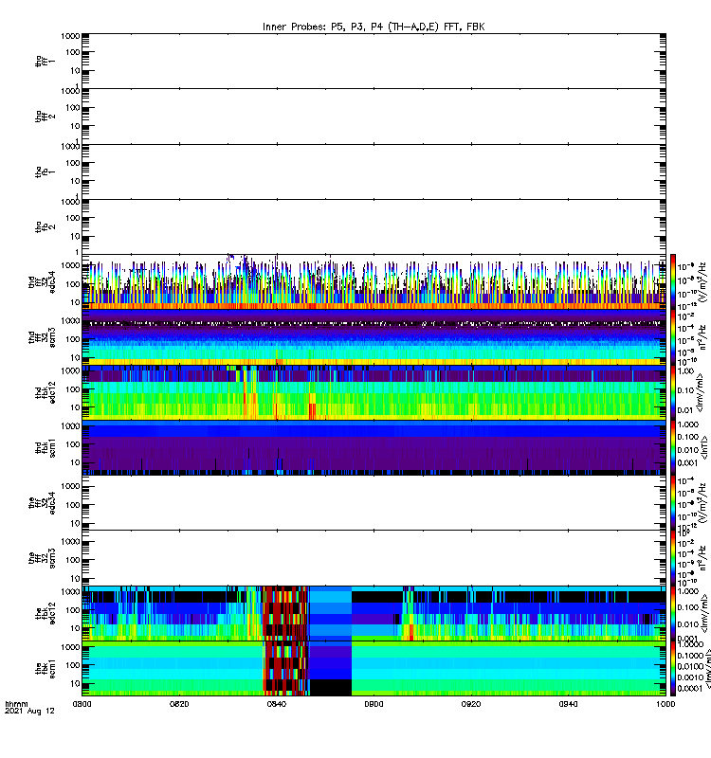The image size is (711, 758).
Task: Click the red burst in the fbk edc12 panel
Action: (x=285, y=613)
